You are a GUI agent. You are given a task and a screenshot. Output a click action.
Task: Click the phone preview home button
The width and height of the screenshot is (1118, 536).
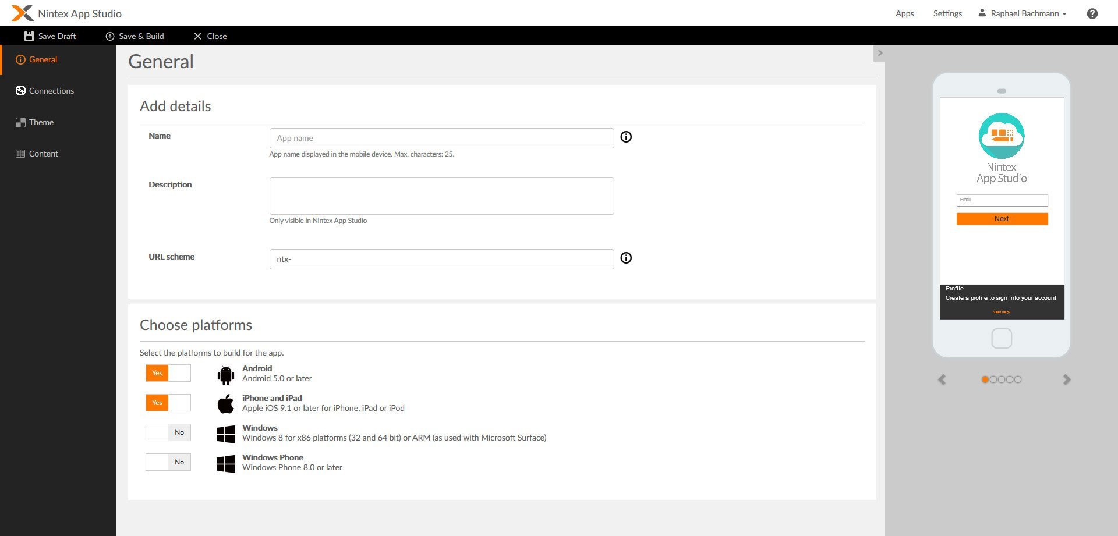pyautogui.click(x=1002, y=338)
